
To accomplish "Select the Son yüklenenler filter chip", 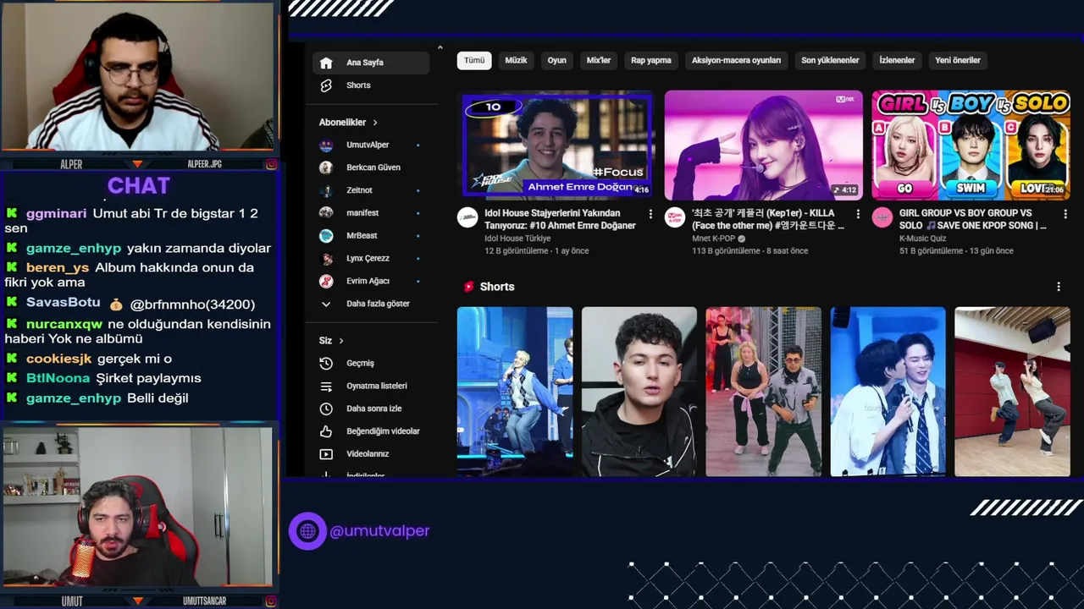I will 830,60.
